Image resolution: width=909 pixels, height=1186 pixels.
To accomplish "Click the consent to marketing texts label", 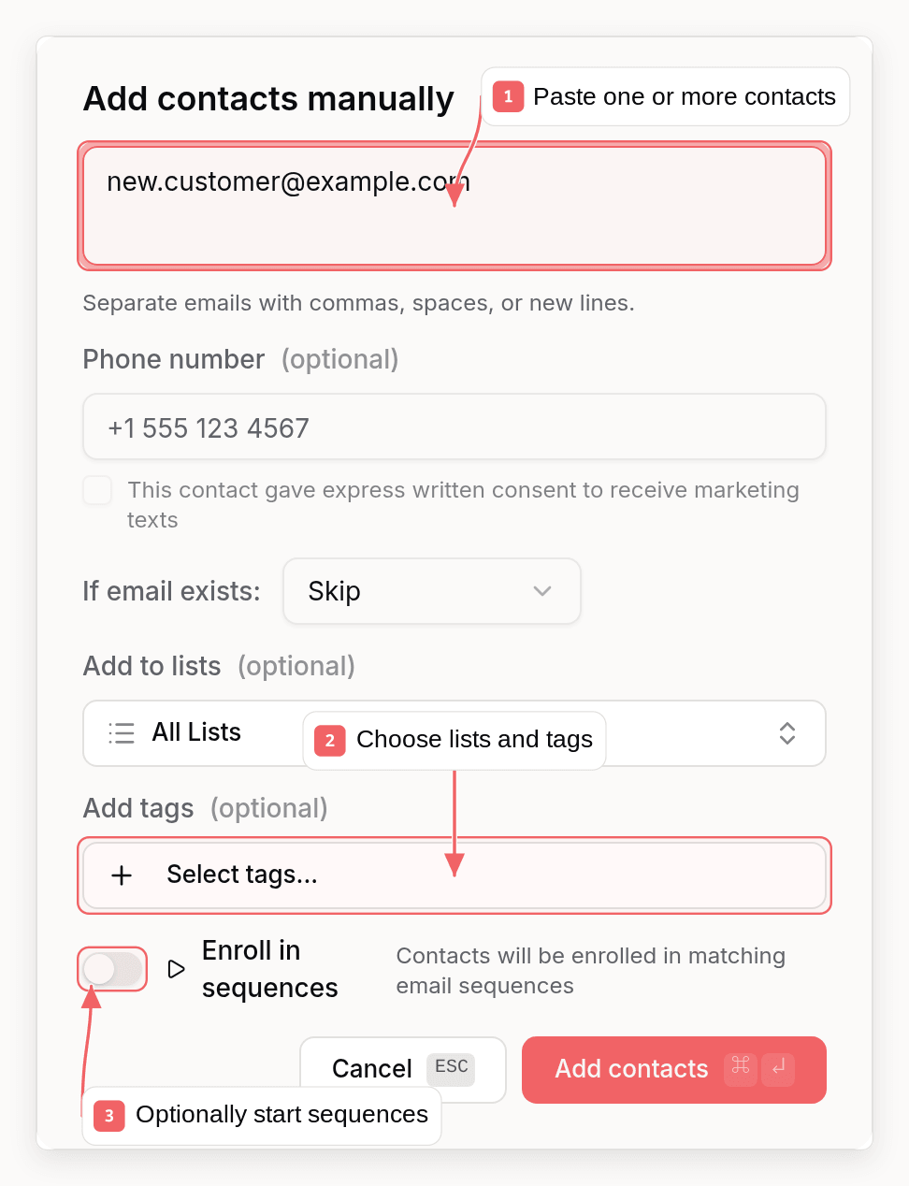I will [464, 505].
